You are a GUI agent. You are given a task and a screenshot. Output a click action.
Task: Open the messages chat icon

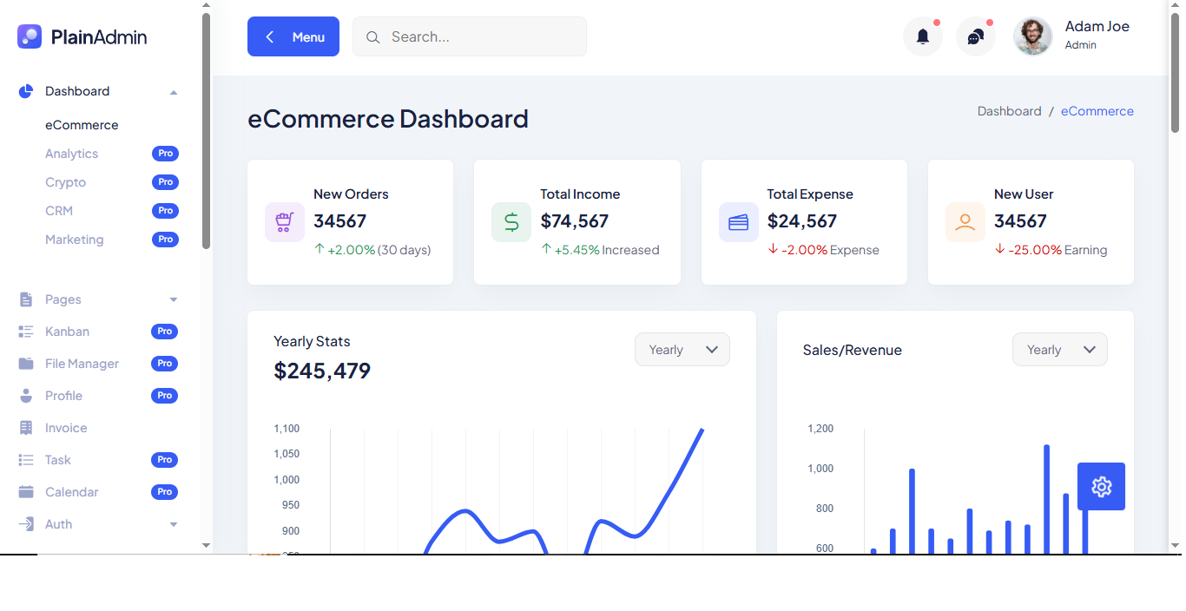975,36
